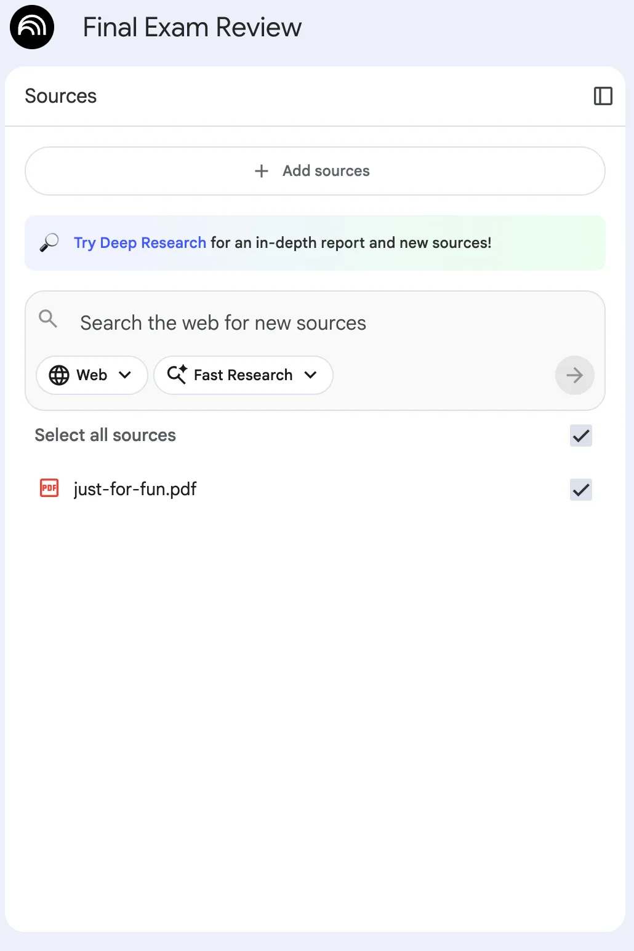Click the plus icon inside Add sources
Viewport: 634px width, 951px height.
point(261,171)
